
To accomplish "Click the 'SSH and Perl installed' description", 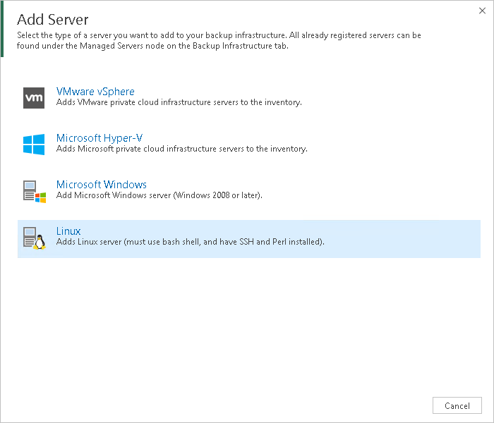I will click(190, 242).
